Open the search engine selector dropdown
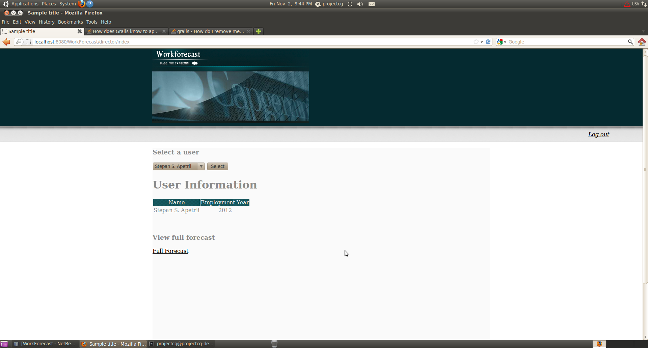 [502, 42]
